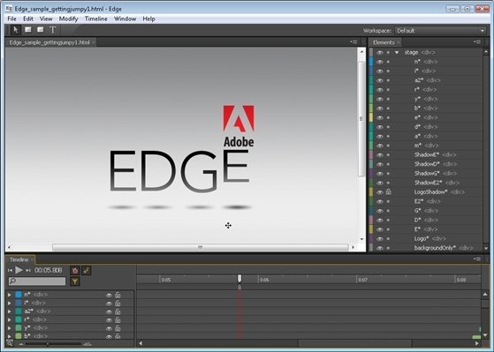494x352 pixels.
Task: Open the File menu
Action: (11, 19)
